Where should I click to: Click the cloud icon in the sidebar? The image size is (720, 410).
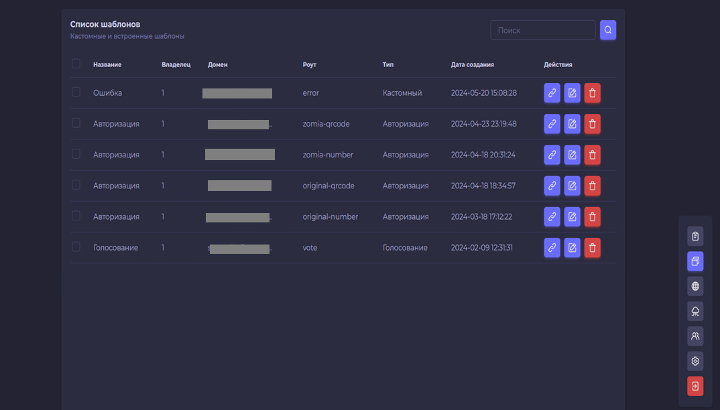[x=695, y=312]
